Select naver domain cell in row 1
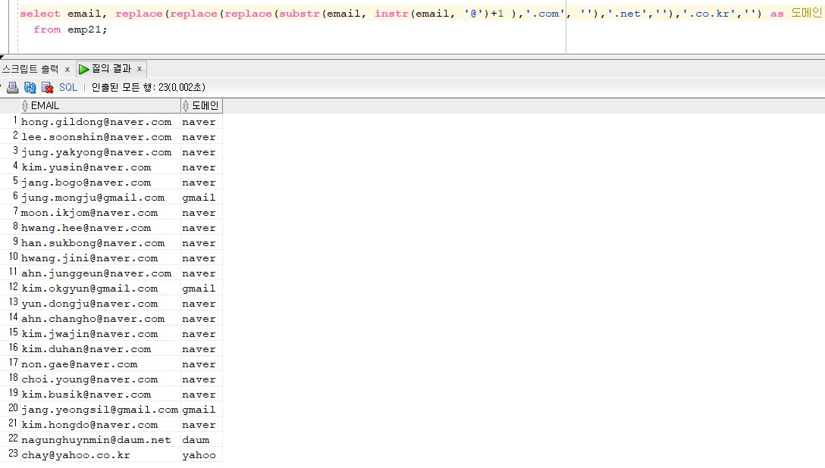This screenshot has height=468, width=825. (x=202, y=122)
